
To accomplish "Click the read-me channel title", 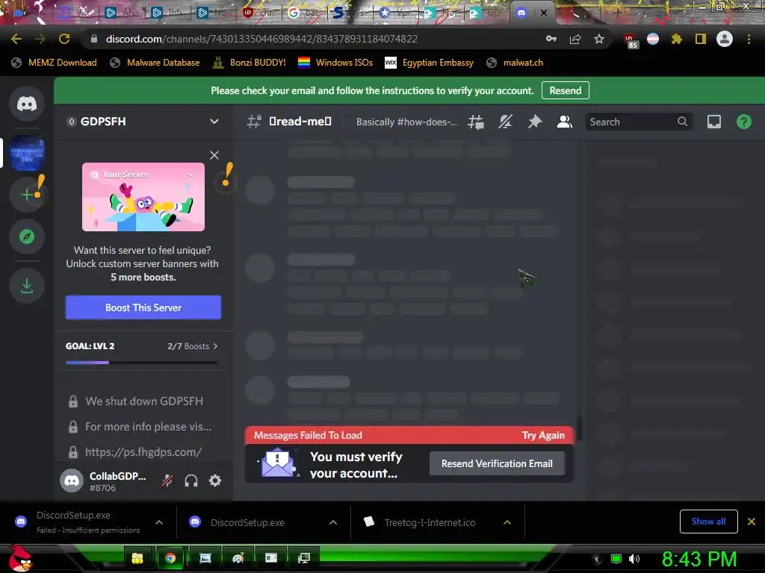I will (300, 122).
